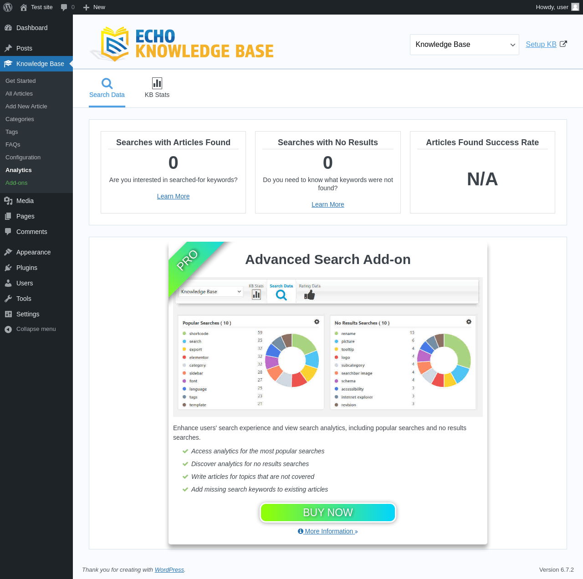
Task: Switch to the KB Stats tab
Action: [157, 88]
